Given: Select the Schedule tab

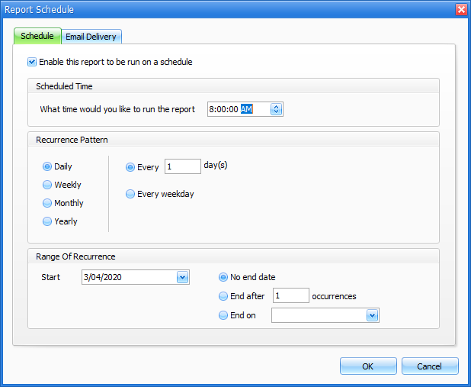Looking at the screenshot, I should (37, 37).
